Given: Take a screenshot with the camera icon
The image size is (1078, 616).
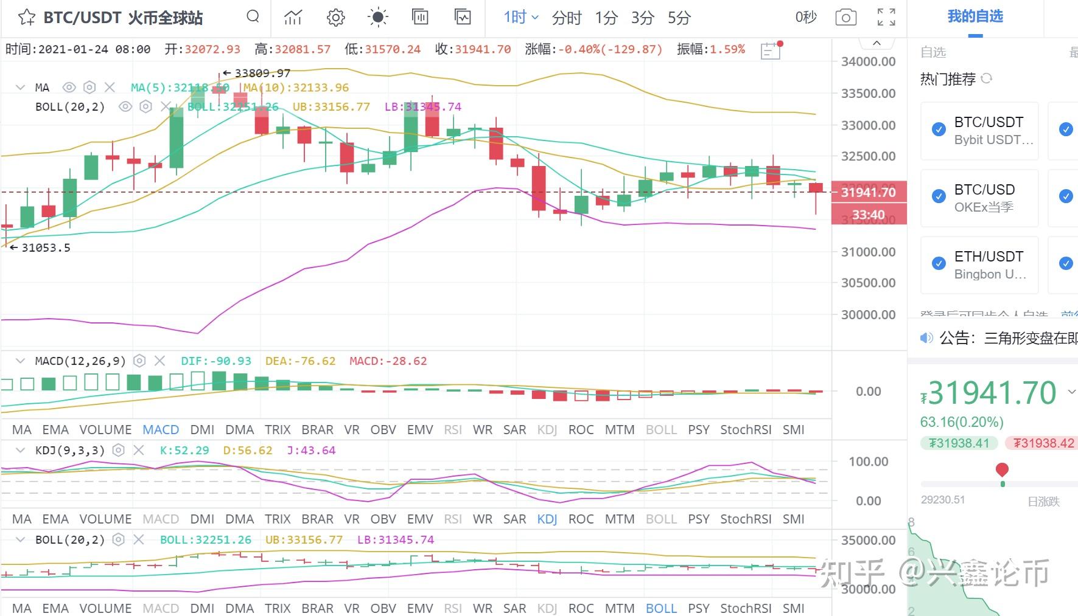Looking at the screenshot, I should pos(845,18).
